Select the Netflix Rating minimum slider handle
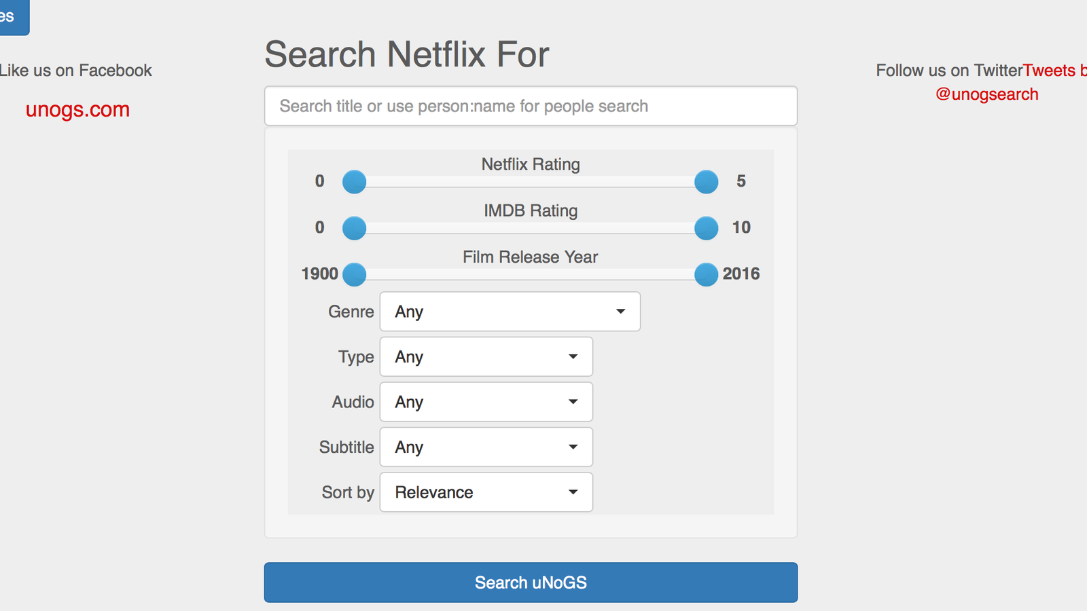Viewport: 1087px width, 611px height. coord(354,182)
